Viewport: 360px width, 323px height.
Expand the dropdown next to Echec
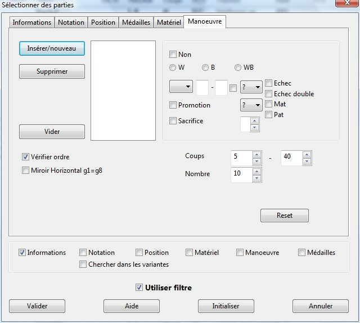point(251,87)
